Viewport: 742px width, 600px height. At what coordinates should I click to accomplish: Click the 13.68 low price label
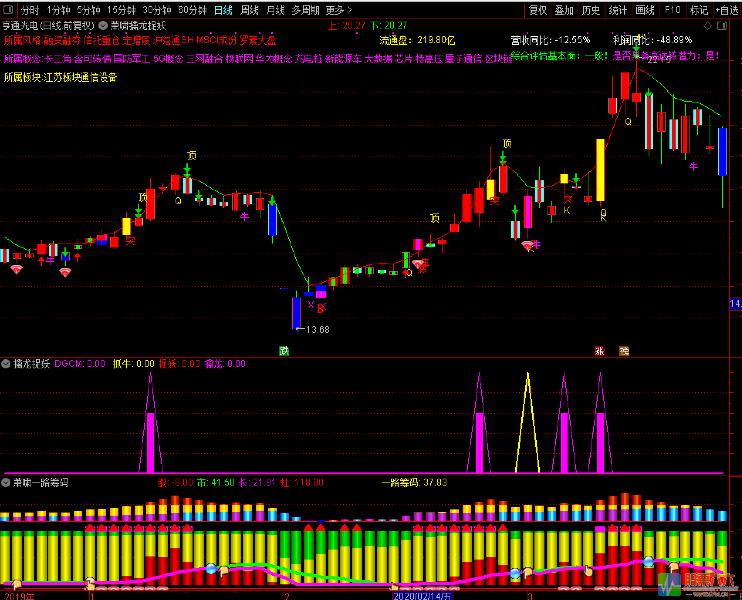(317, 329)
